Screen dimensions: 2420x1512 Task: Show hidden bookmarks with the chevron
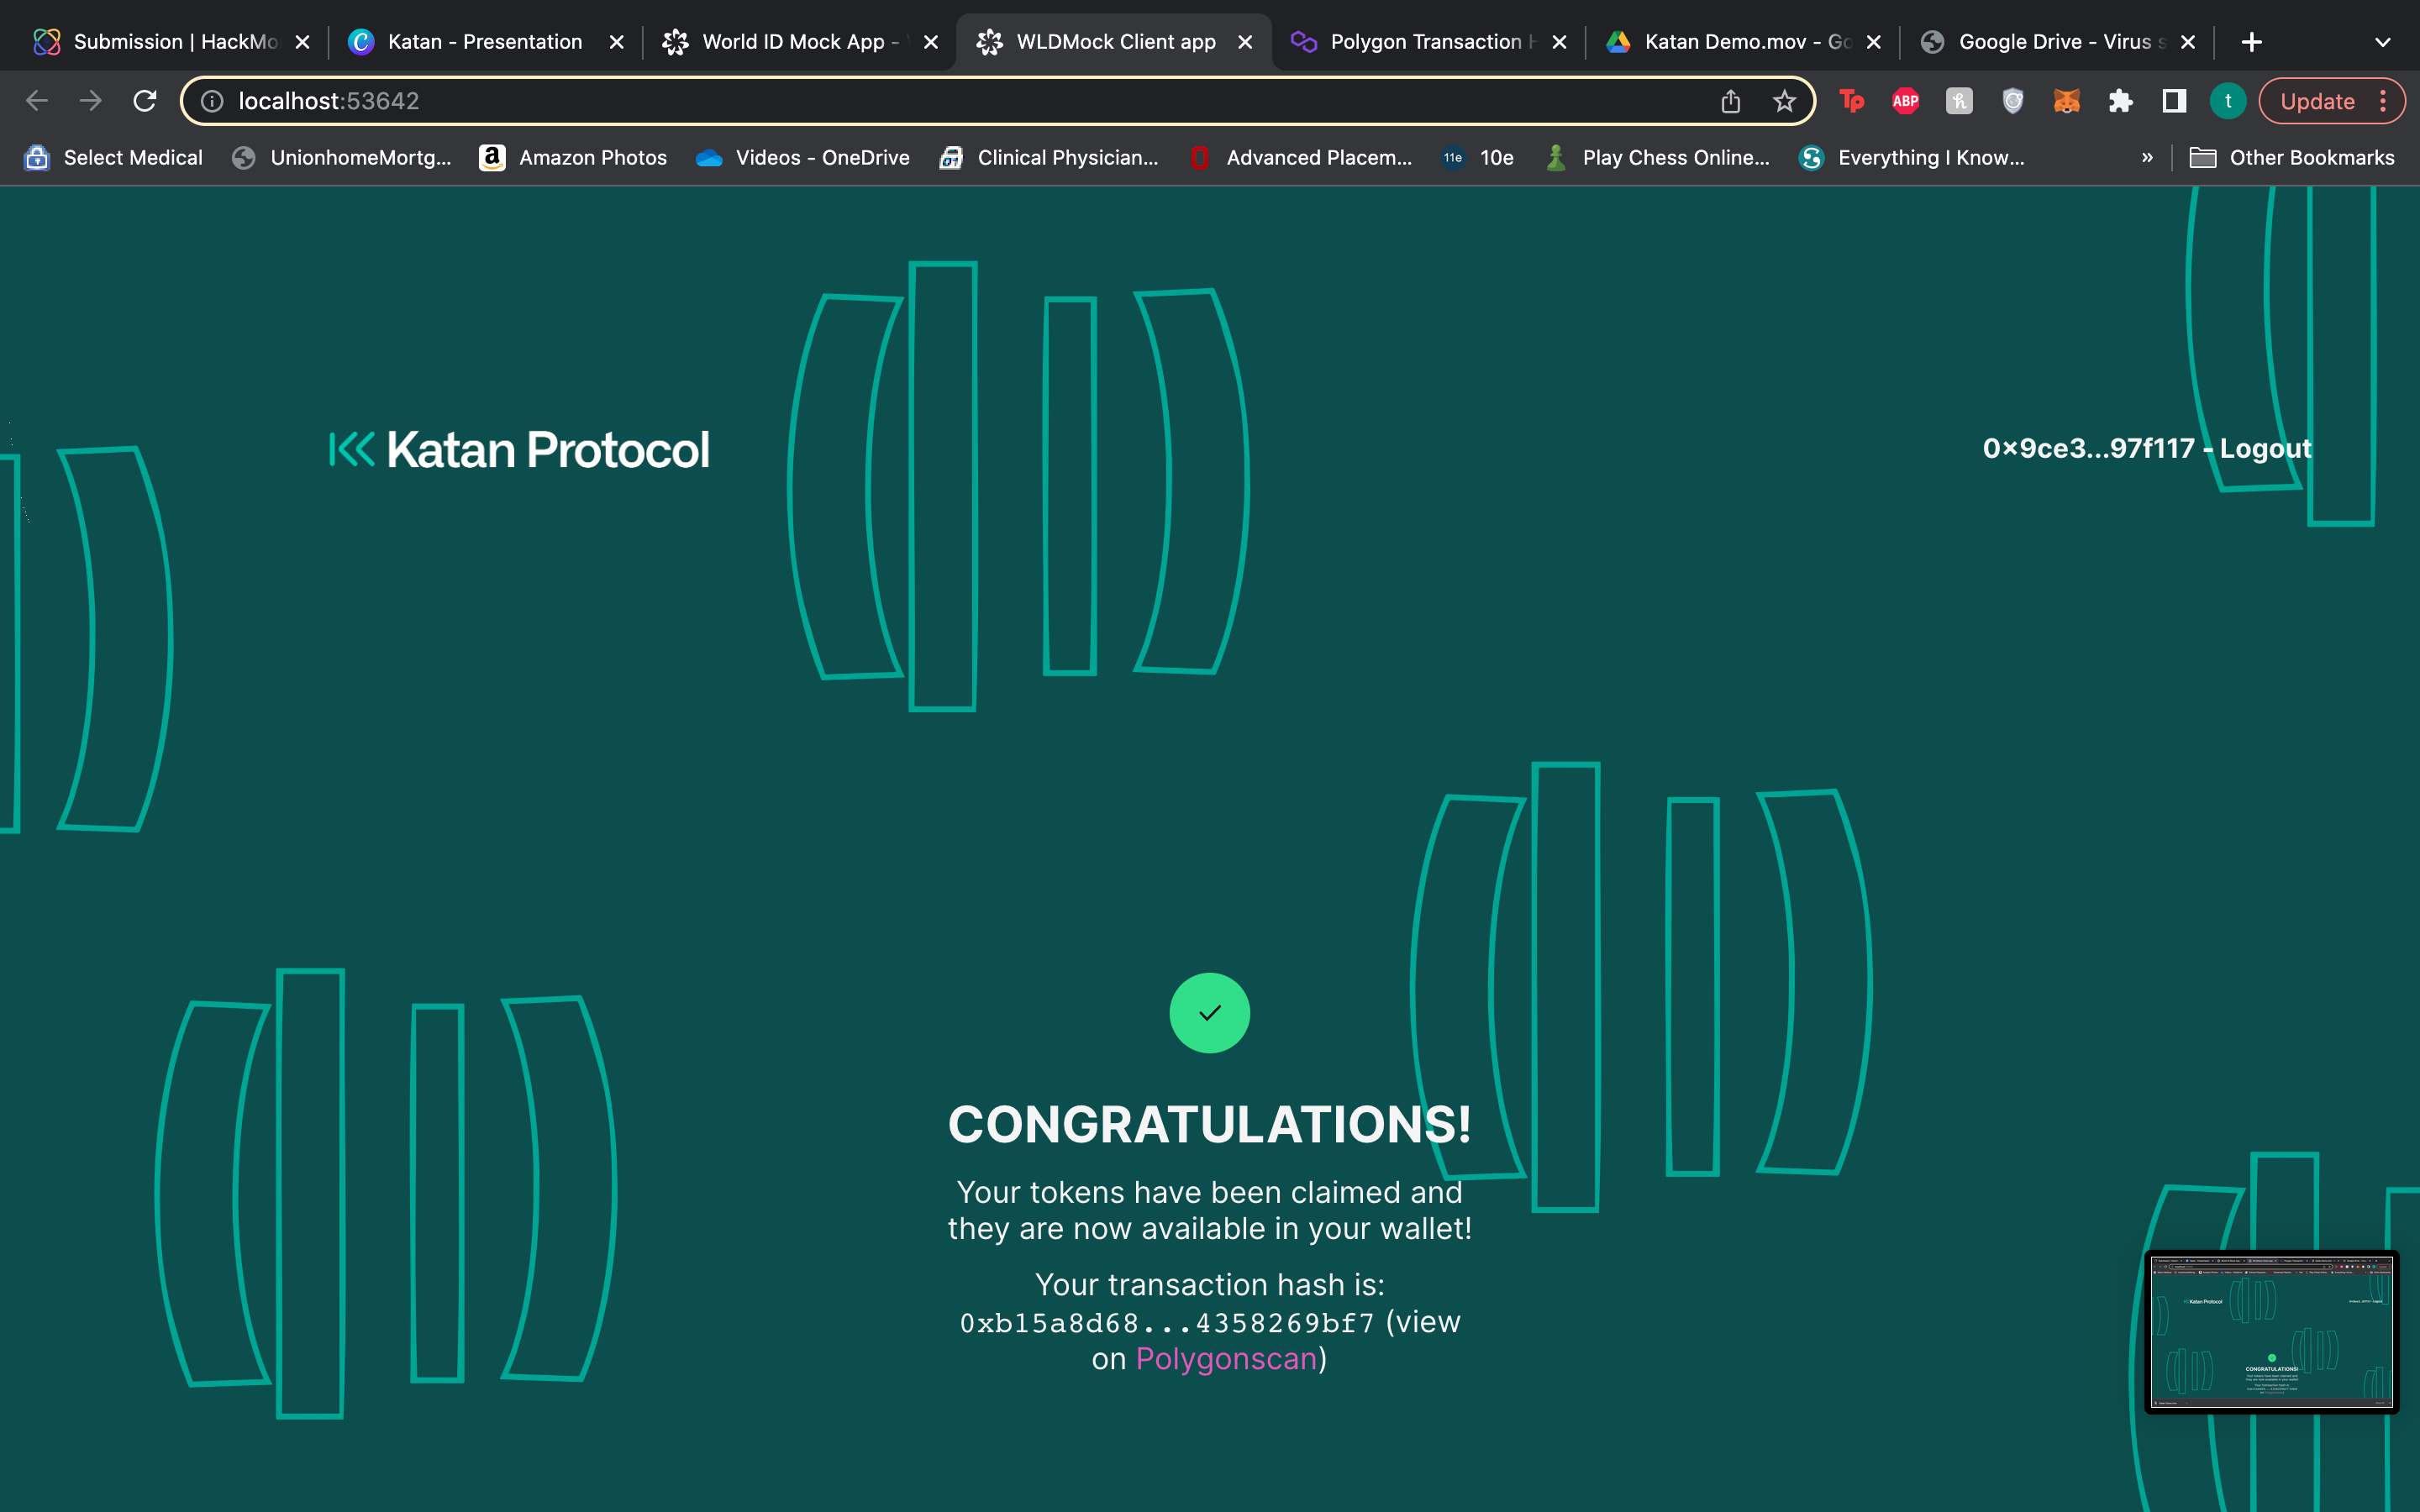click(2147, 158)
